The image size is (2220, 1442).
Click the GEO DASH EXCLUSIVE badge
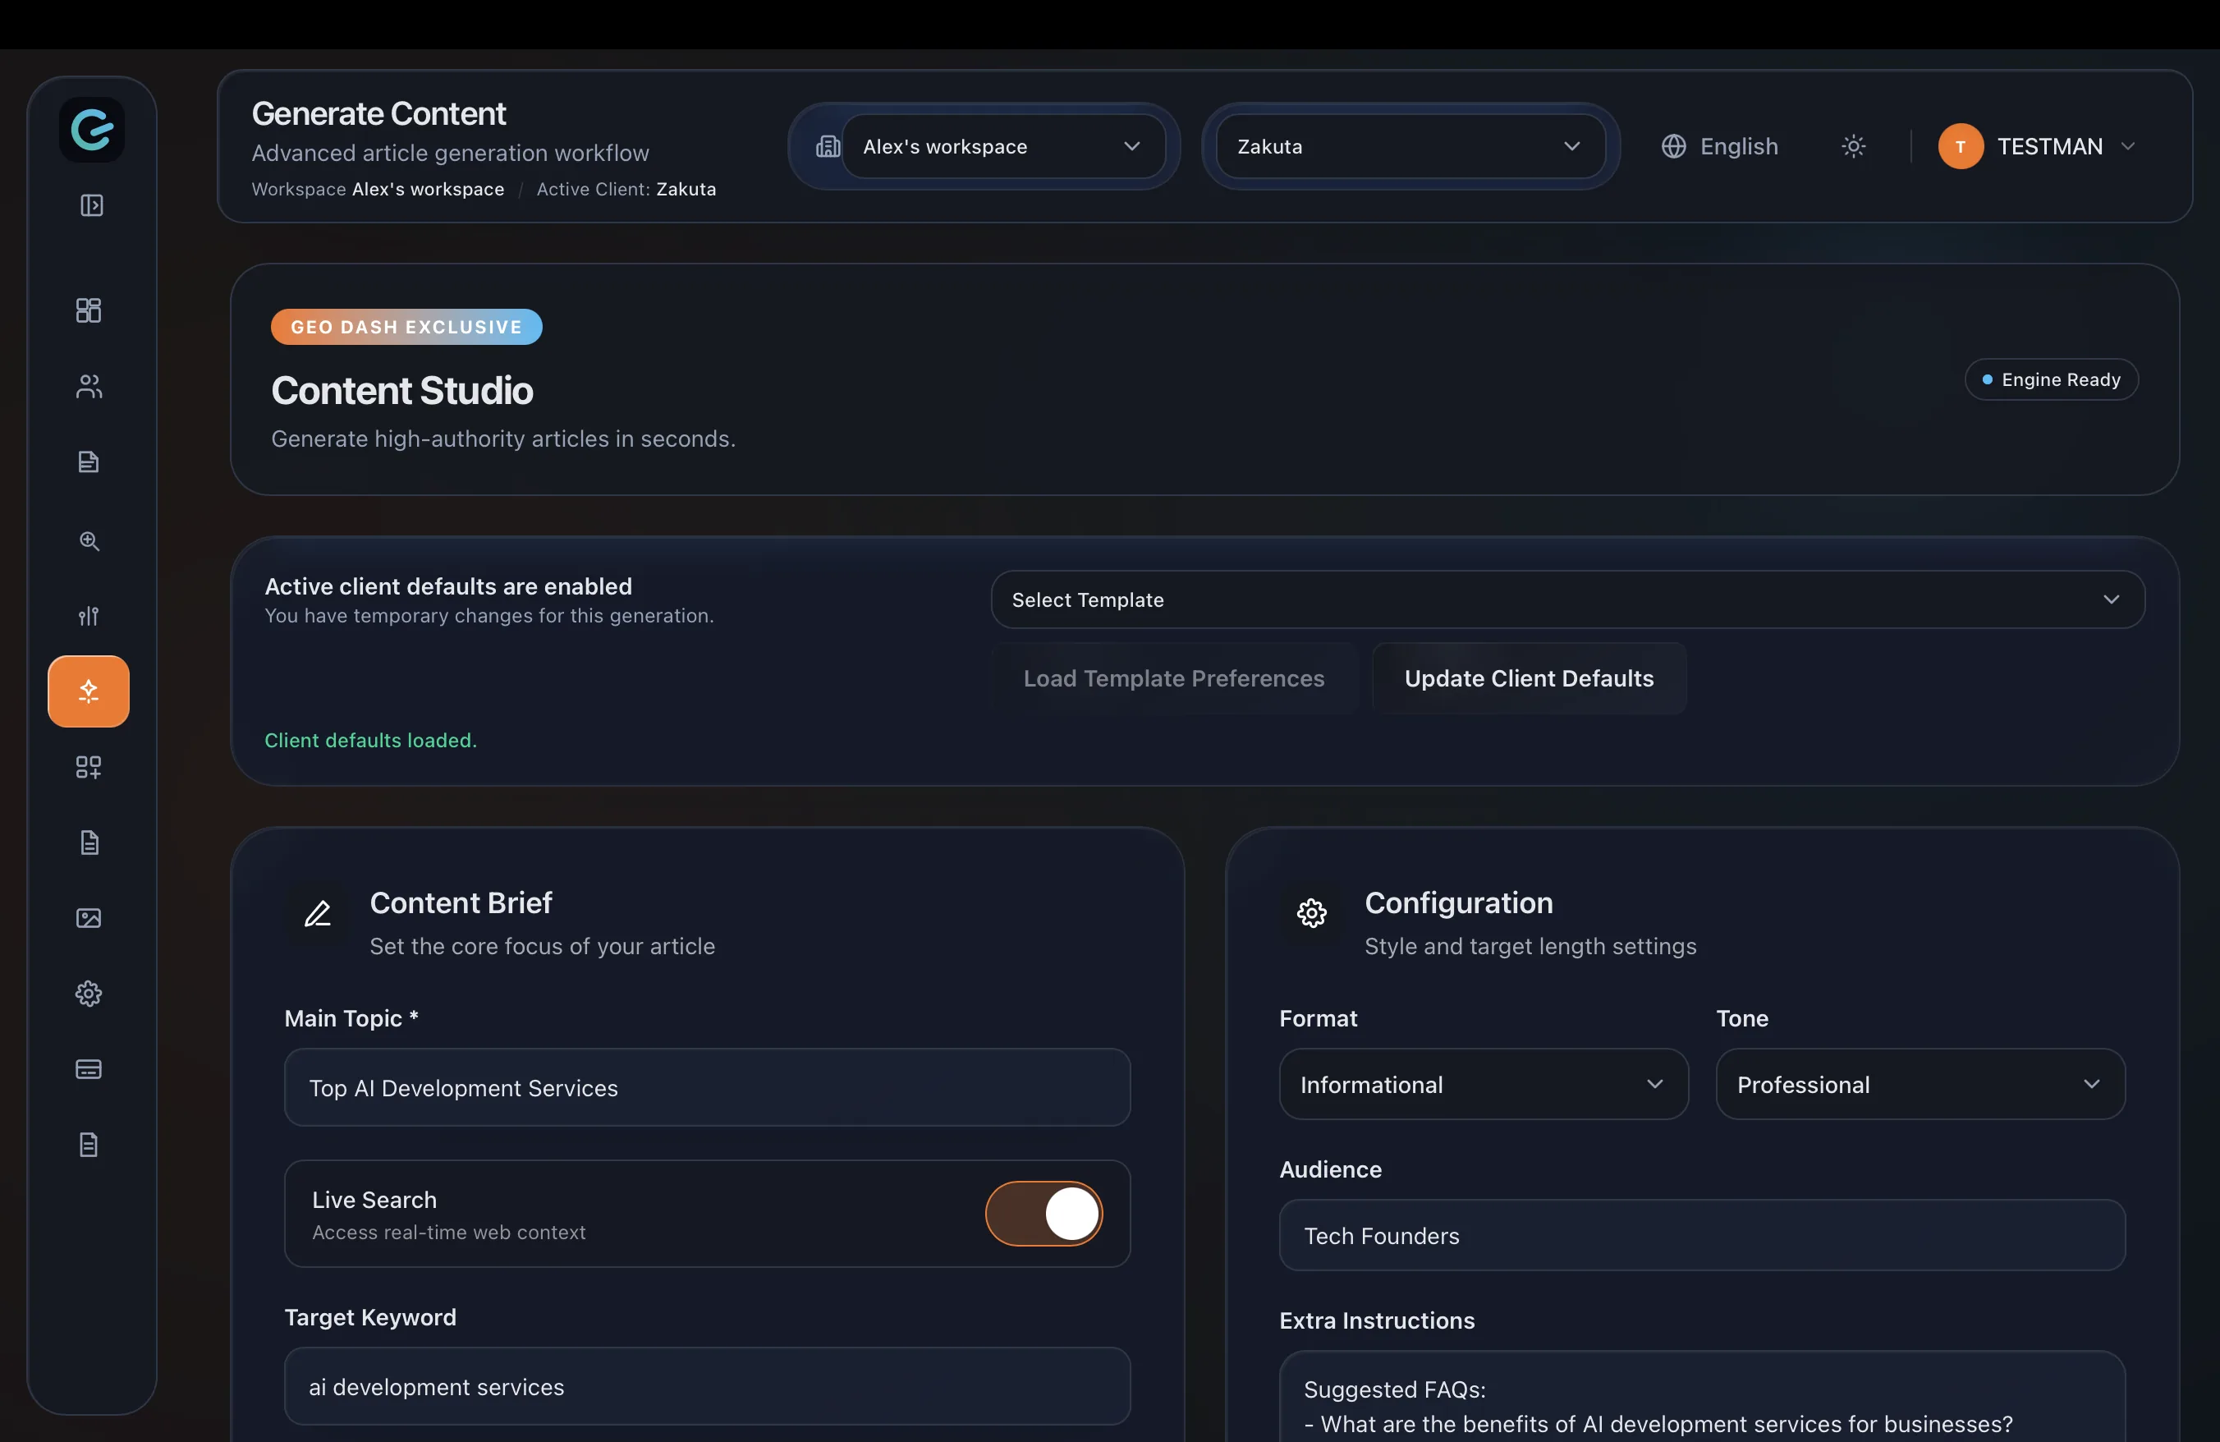[x=406, y=327]
